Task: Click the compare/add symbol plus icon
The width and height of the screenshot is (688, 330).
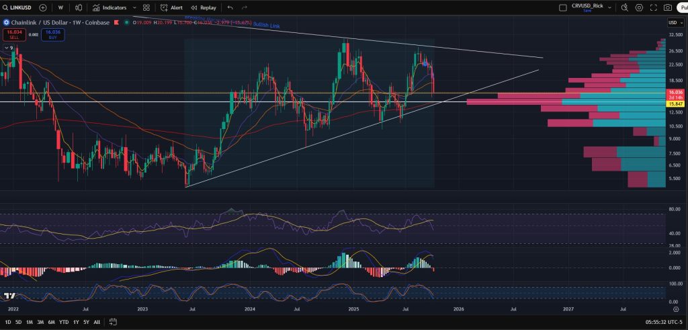Action: (43, 7)
